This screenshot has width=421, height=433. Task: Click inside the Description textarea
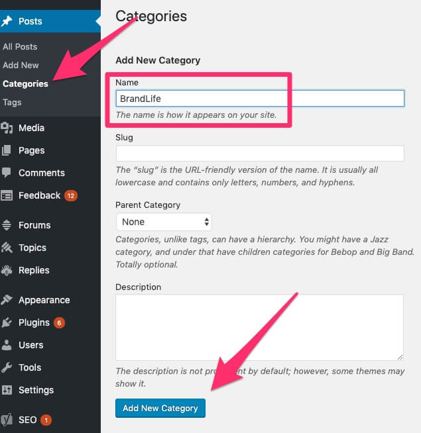[259, 328]
